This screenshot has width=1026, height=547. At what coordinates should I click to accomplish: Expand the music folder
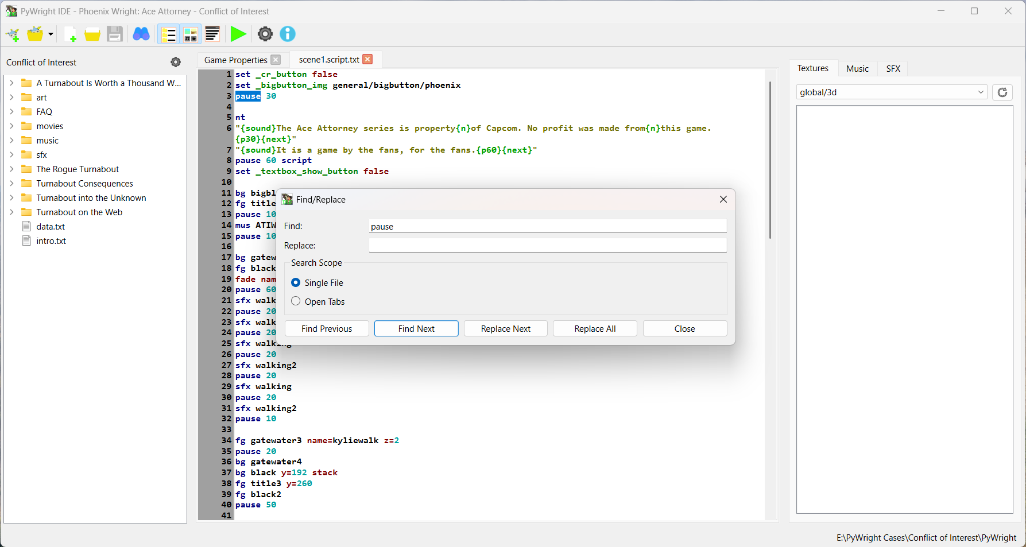[x=11, y=140]
